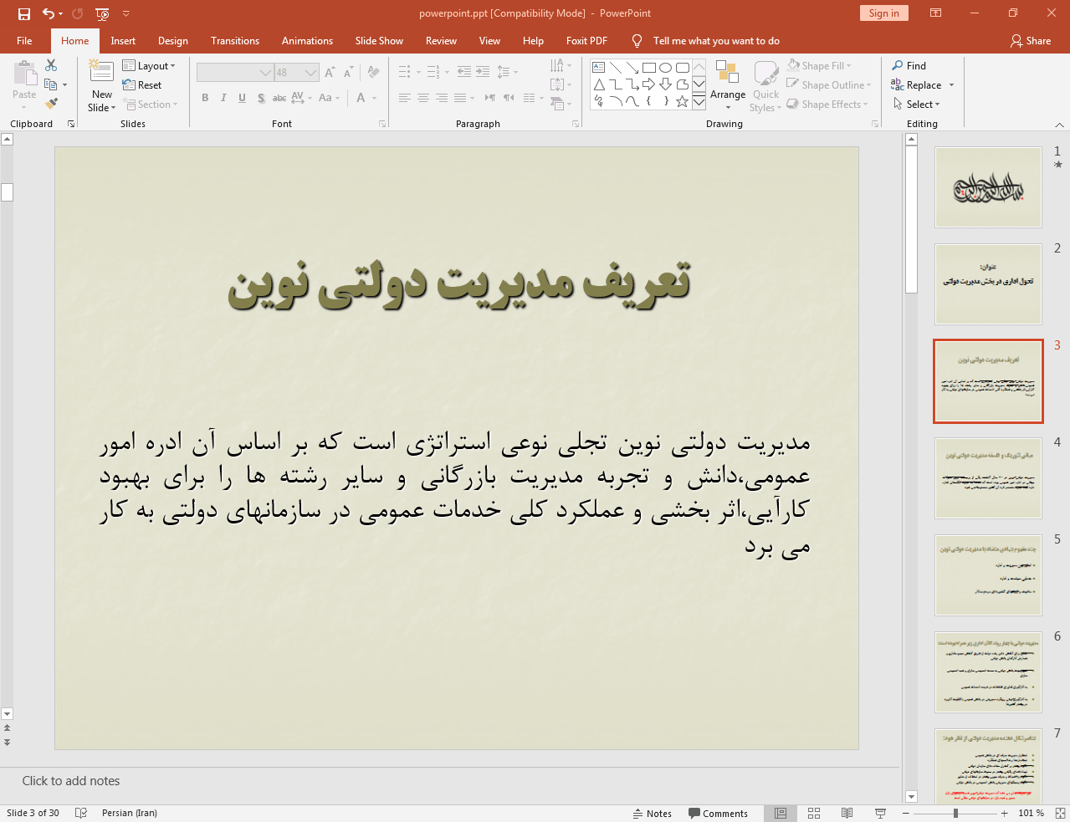Click the Decrease Font Size icon
Viewport: 1070px width, 822px height.
(349, 73)
